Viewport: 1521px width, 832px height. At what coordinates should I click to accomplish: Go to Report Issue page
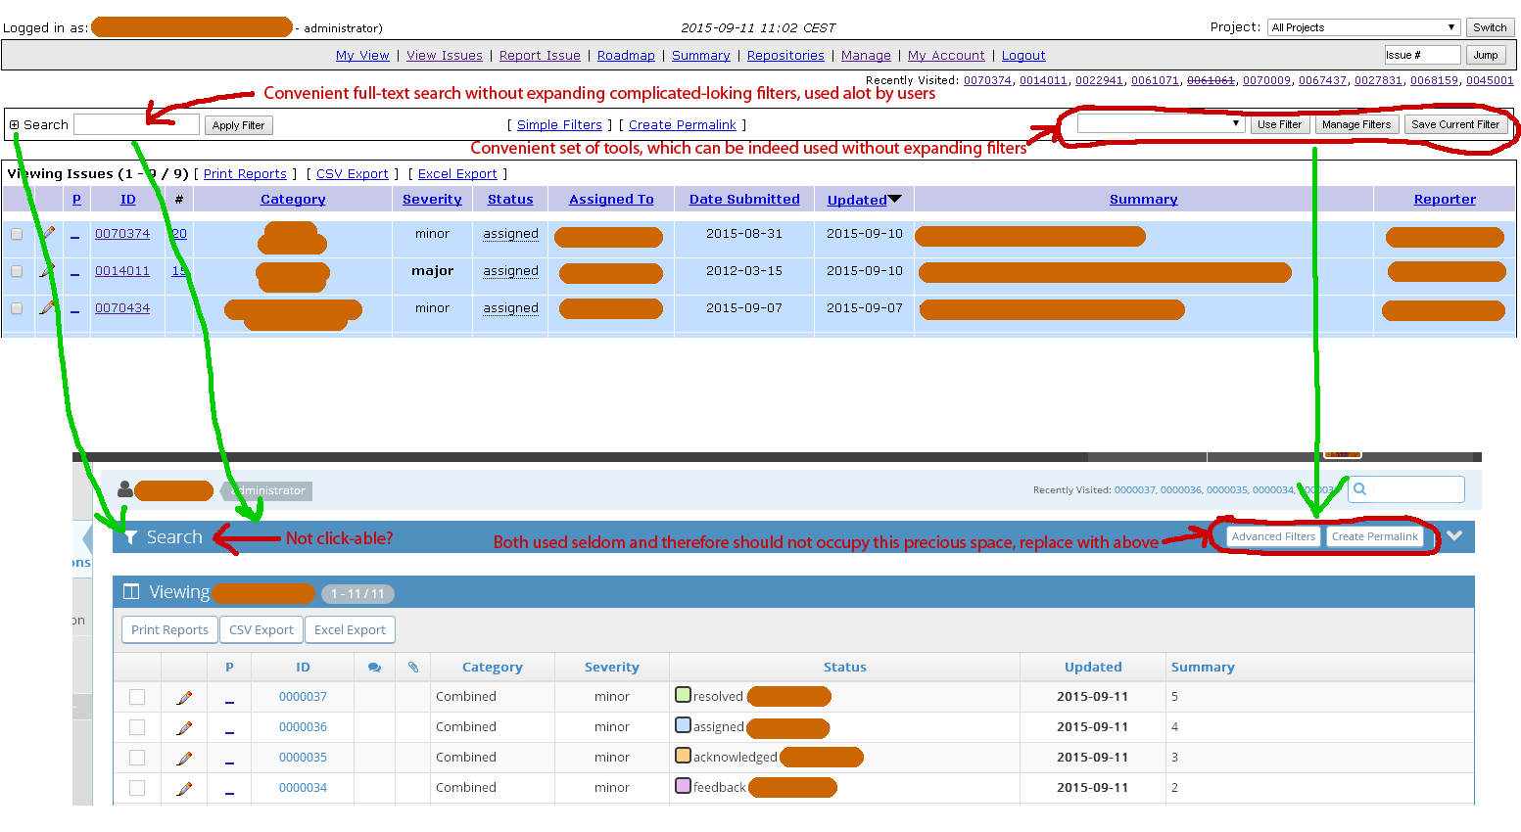click(540, 56)
